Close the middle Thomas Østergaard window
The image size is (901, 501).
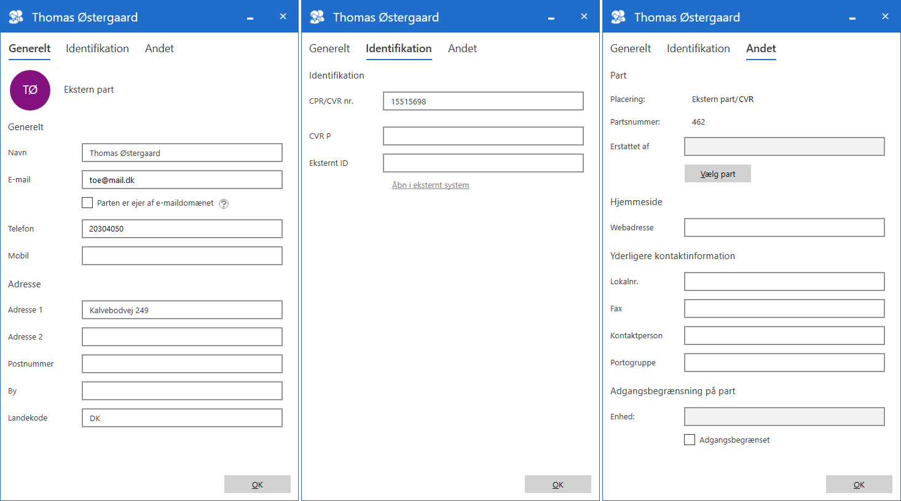coord(584,17)
